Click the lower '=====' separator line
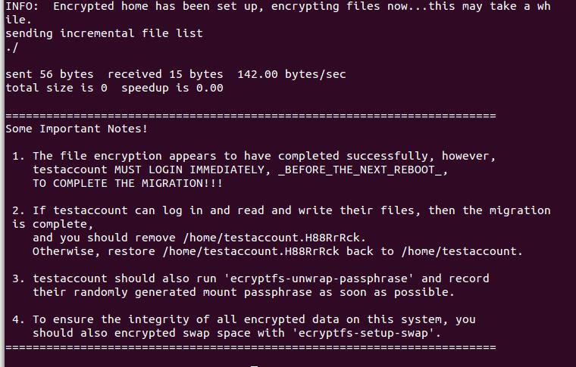The width and height of the screenshot is (576, 367). coord(250,347)
